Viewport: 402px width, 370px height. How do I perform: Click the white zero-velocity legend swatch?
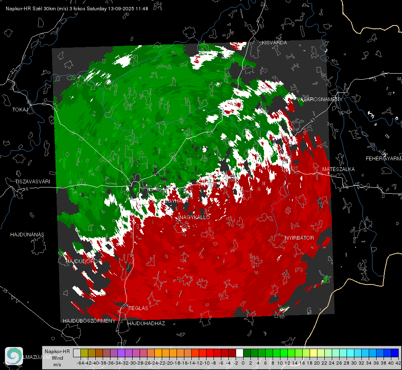[x=239, y=353]
